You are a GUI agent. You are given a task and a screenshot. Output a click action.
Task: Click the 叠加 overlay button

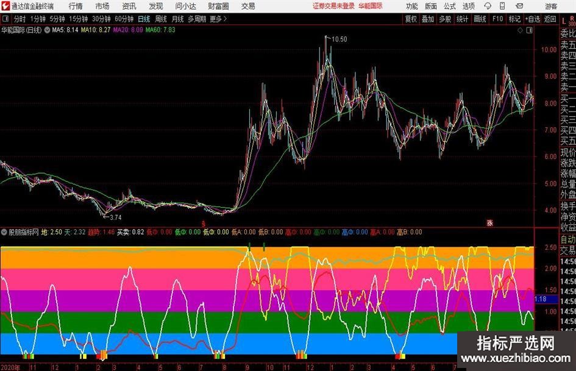[x=428, y=19]
